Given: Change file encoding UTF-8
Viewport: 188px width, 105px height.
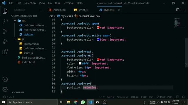Looking at the screenshot, I should point(134,97).
